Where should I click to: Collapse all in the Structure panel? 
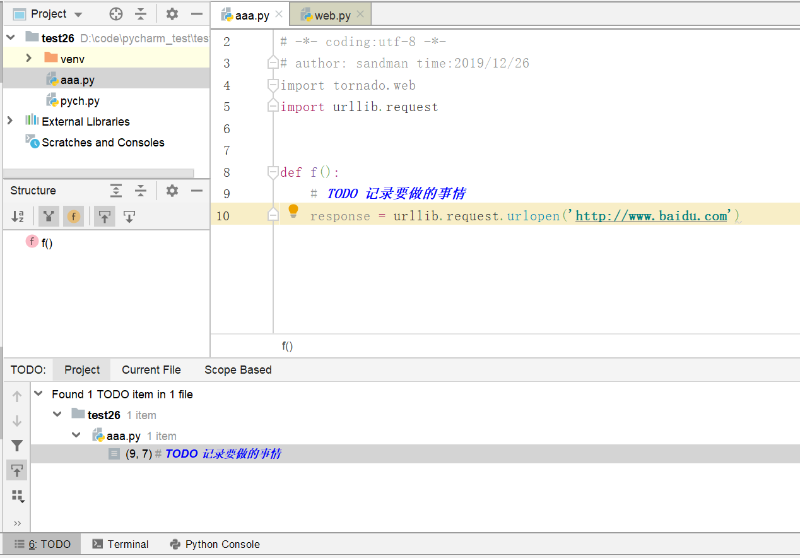141,191
